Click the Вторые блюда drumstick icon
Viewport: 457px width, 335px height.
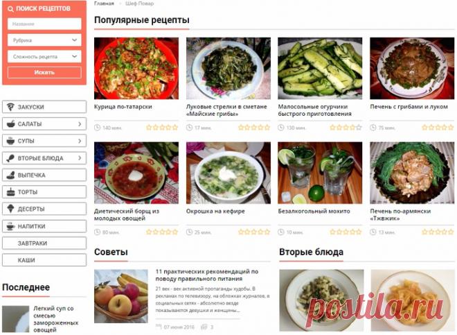click(10, 158)
